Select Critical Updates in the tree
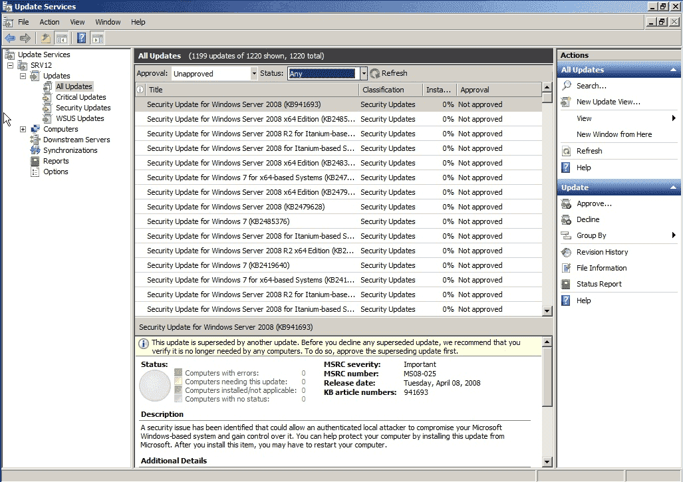Viewport: 683px width, 482px height. click(80, 97)
